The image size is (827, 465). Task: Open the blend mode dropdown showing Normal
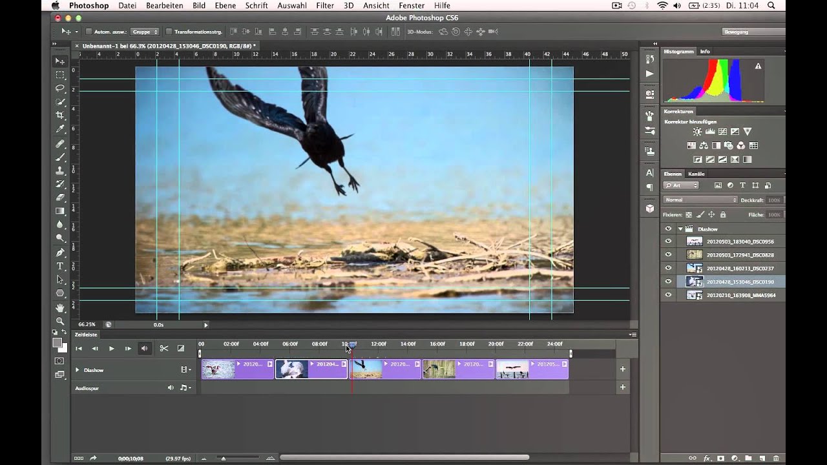(700, 200)
